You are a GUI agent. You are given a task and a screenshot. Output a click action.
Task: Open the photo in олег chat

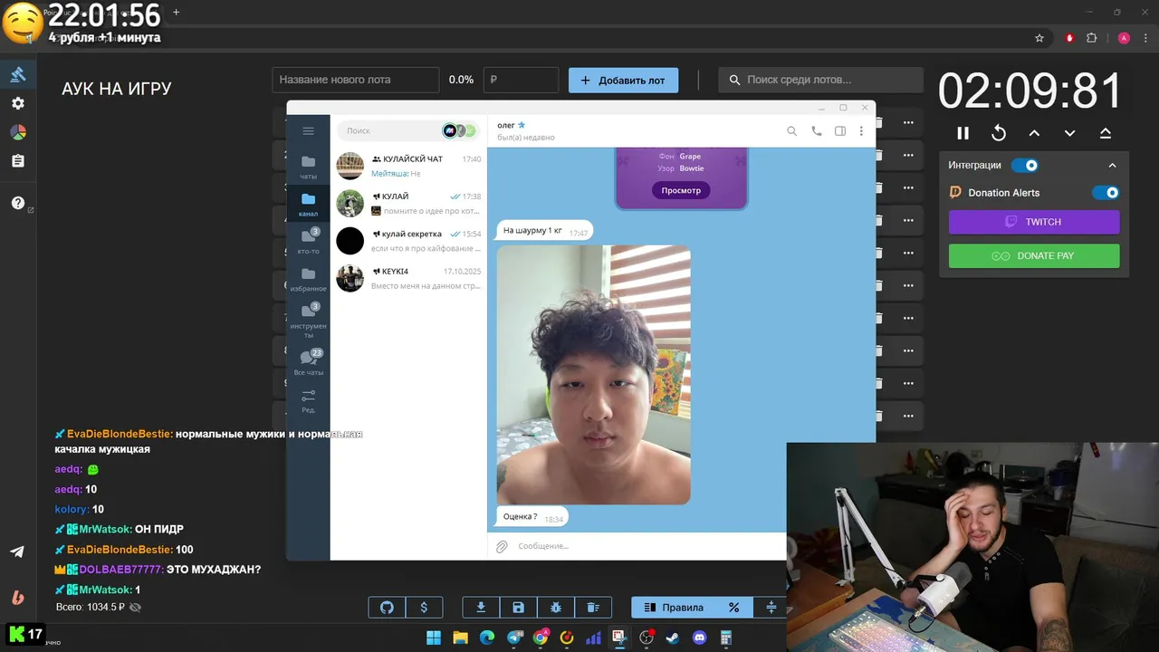pos(593,375)
